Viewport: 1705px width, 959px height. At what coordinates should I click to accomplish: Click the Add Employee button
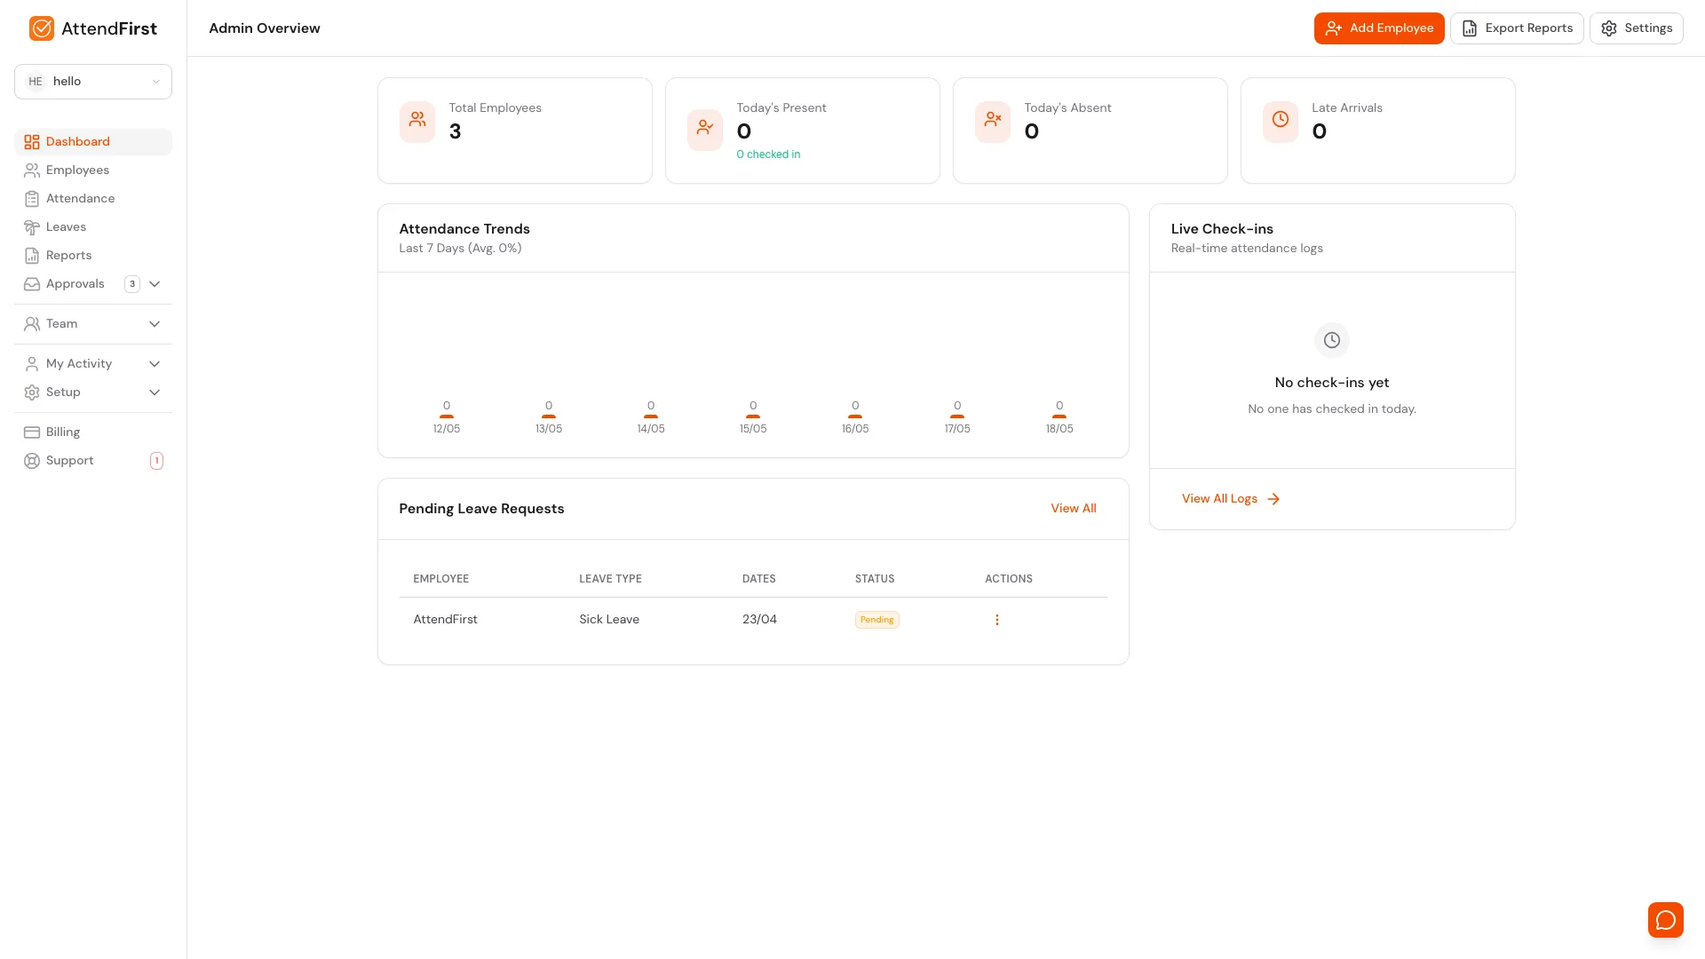(1379, 28)
